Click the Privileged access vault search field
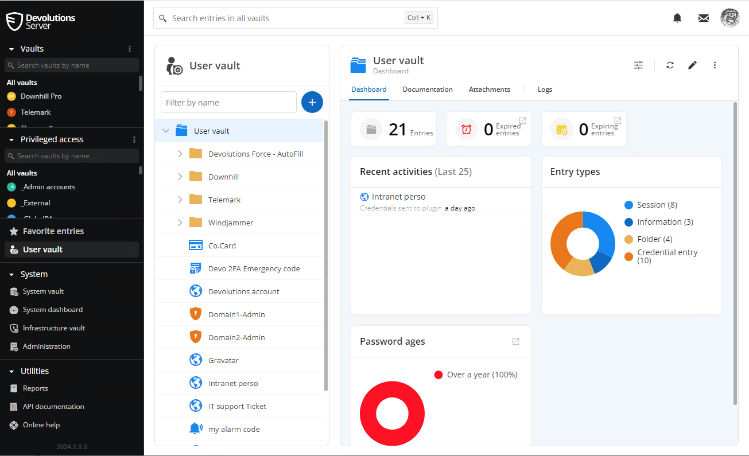The image size is (749, 456). 72,156
